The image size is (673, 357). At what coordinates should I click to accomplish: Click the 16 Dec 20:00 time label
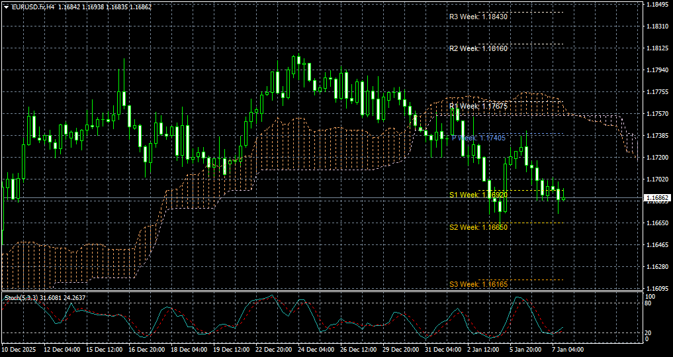[x=147, y=350]
